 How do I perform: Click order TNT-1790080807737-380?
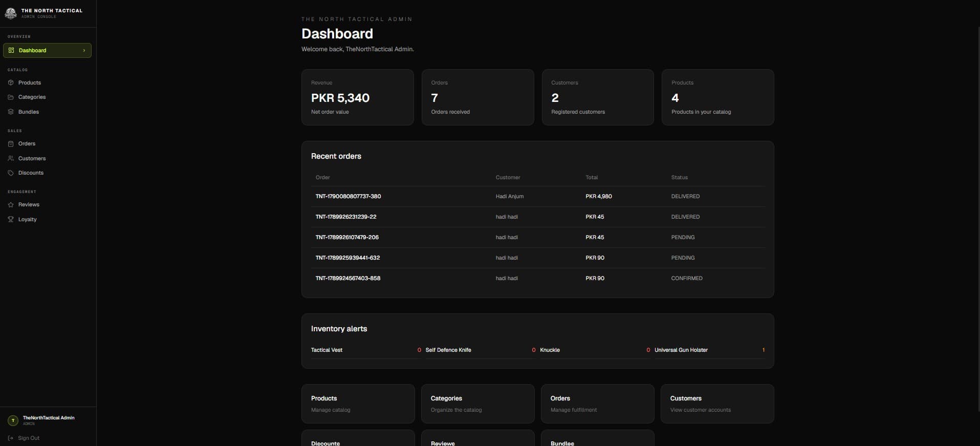point(348,196)
